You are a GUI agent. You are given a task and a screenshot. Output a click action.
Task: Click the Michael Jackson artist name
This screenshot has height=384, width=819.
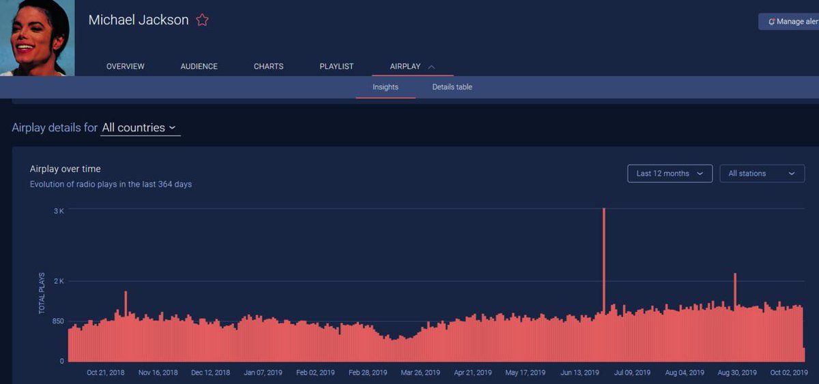(x=139, y=20)
